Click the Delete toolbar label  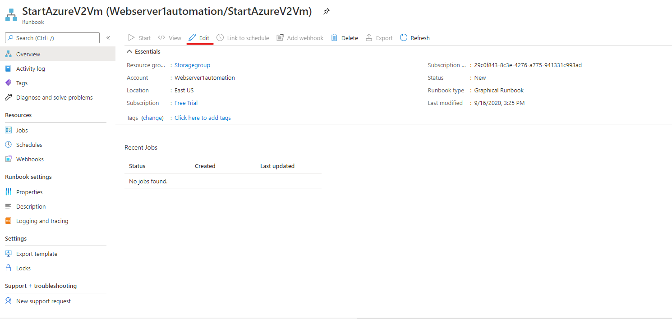tap(350, 38)
